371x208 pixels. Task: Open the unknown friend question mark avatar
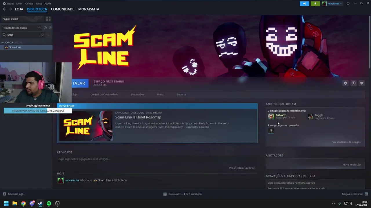271,131
